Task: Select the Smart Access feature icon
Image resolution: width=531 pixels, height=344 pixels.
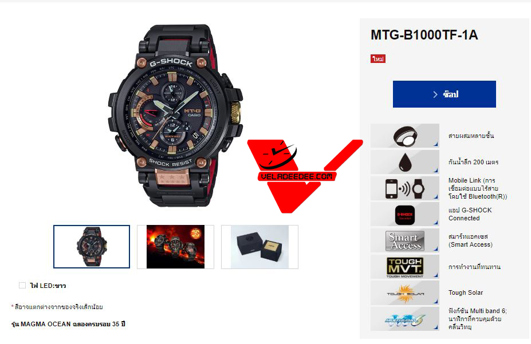Action: click(404, 240)
